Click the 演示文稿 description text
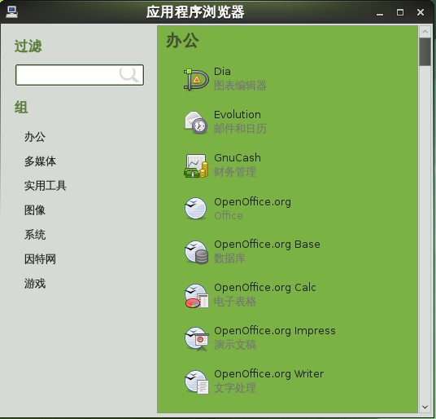This screenshot has height=419, width=436. [x=235, y=345]
